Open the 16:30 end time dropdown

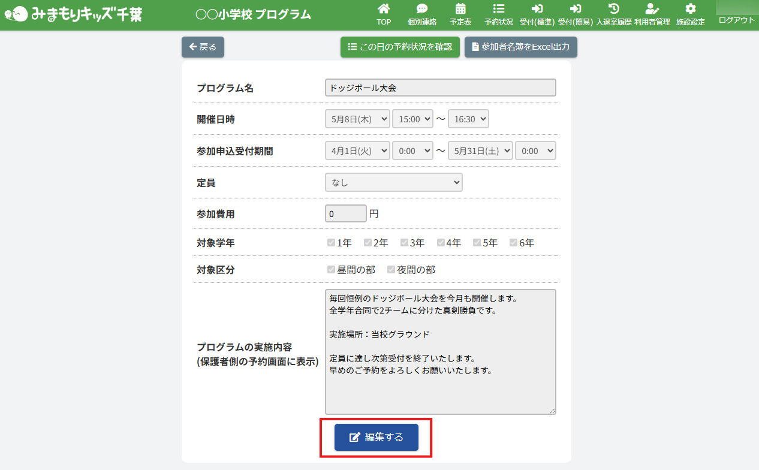(468, 119)
